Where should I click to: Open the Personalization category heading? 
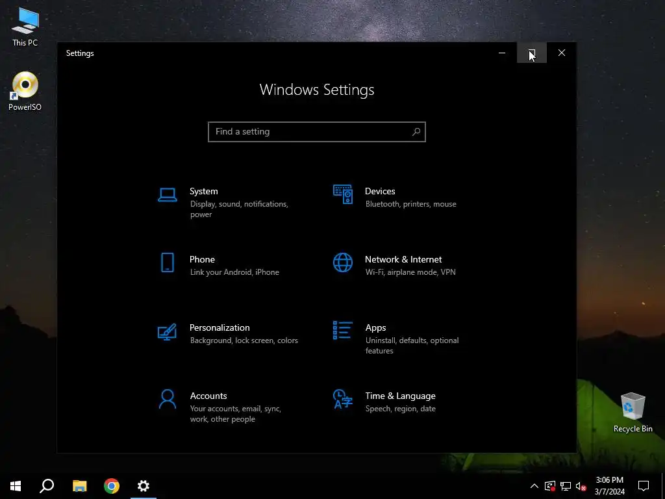220,327
